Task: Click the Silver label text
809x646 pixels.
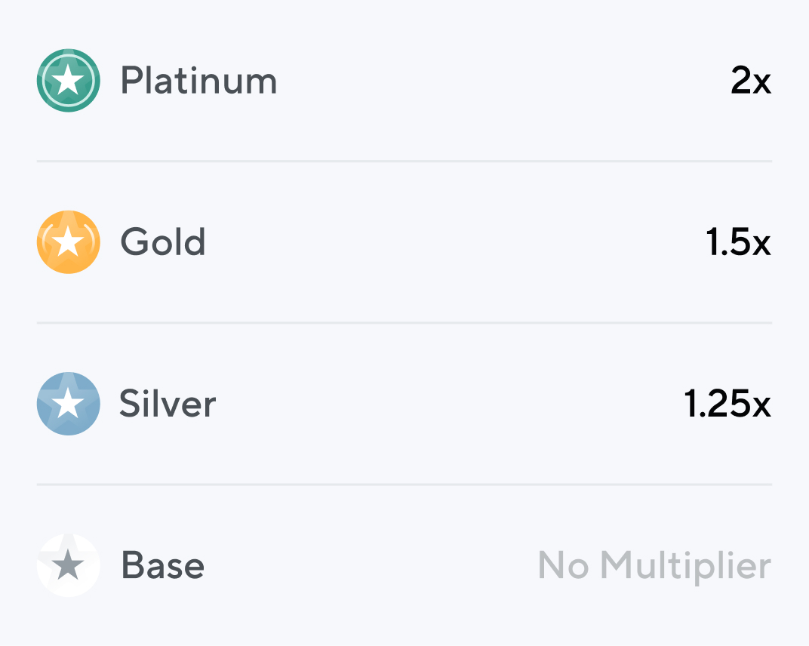Action: (168, 404)
